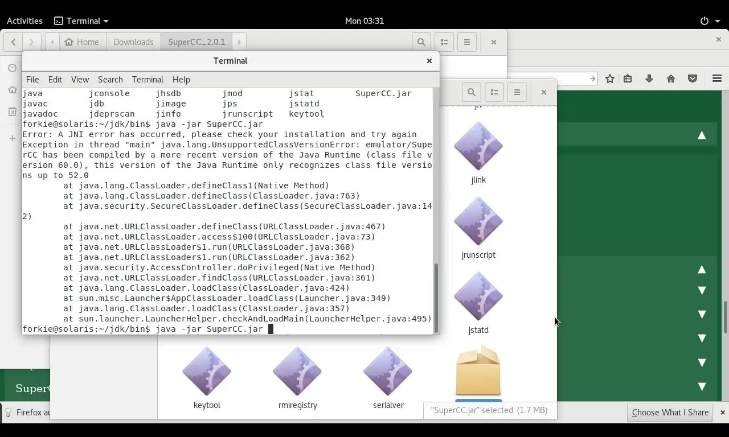The width and height of the screenshot is (729, 437).
Task: Click Terminal command prompt line
Action: [x=148, y=329]
